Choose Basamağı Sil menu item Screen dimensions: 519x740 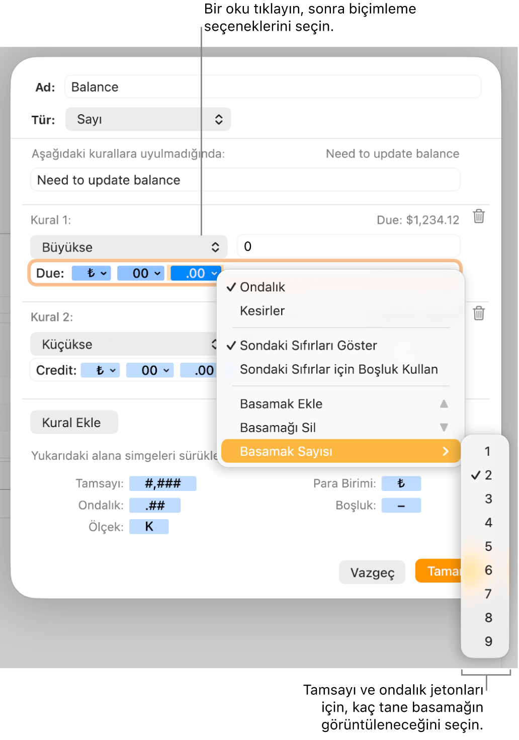tap(340, 428)
